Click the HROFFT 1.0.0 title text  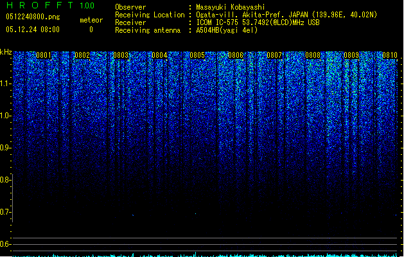[x=50, y=5]
